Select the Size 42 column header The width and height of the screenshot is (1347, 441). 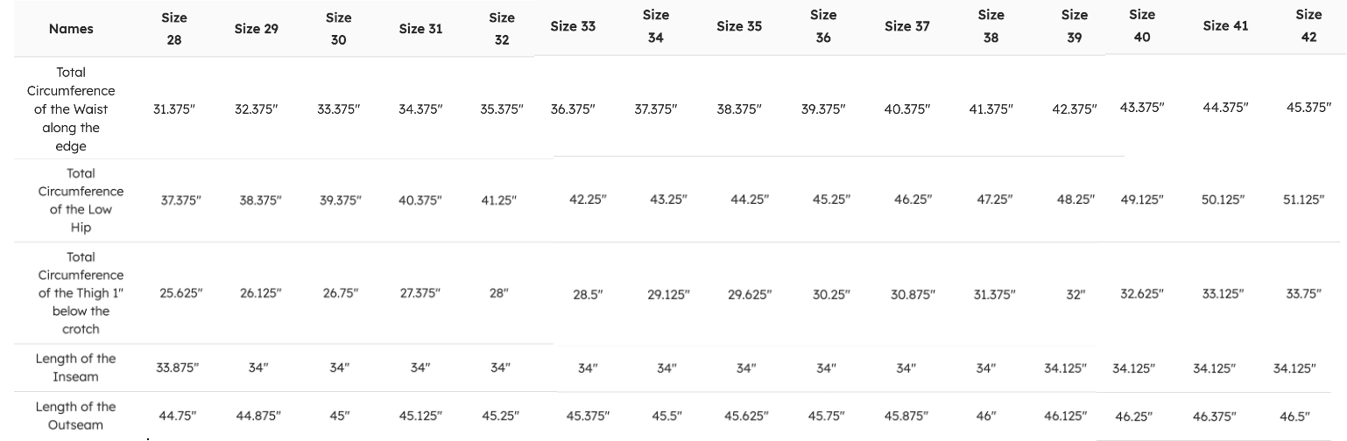point(1308,25)
